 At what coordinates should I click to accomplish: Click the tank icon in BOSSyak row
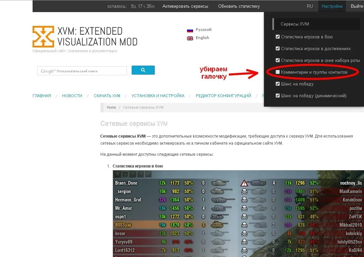219,225
